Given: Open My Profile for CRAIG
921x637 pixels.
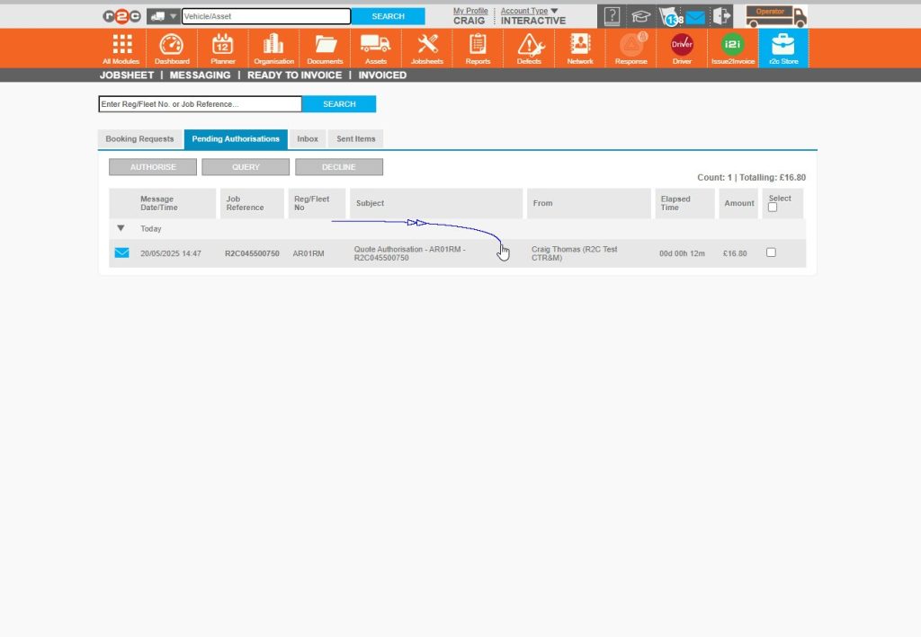Looking at the screenshot, I should (469, 12).
